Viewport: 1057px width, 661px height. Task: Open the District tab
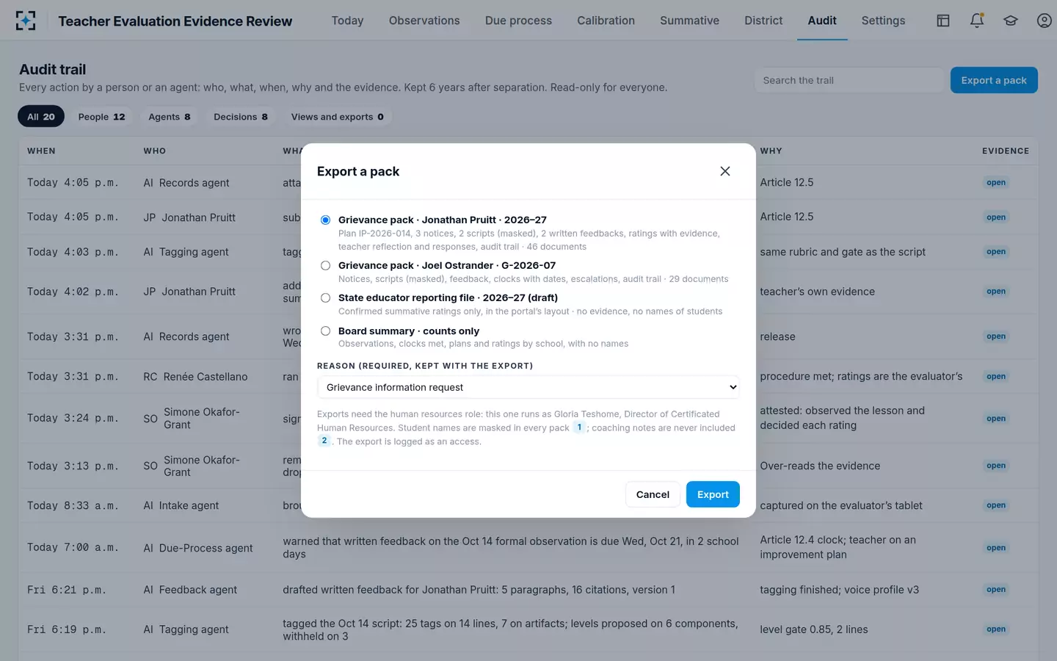tap(763, 21)
